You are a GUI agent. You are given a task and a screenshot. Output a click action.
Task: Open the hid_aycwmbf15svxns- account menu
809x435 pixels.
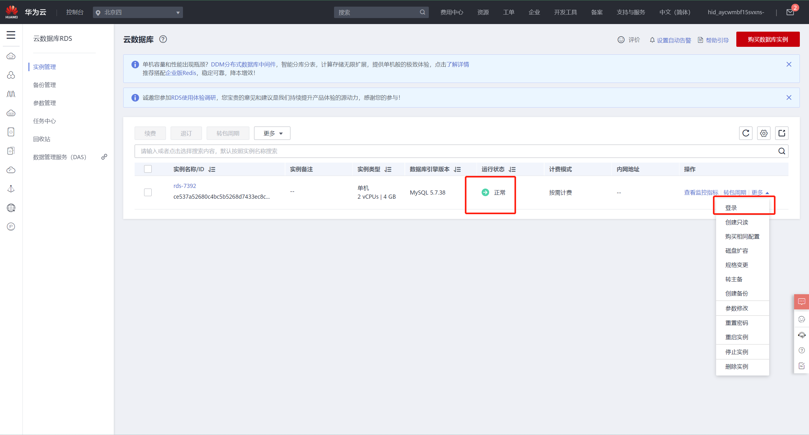click(736, 12)
